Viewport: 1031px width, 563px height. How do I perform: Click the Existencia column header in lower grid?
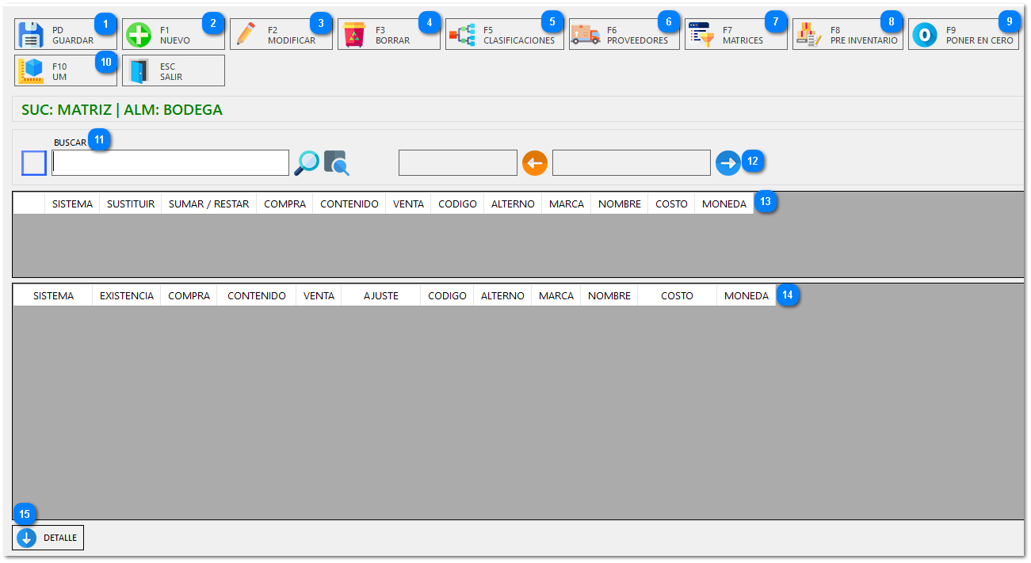point(127,295)
